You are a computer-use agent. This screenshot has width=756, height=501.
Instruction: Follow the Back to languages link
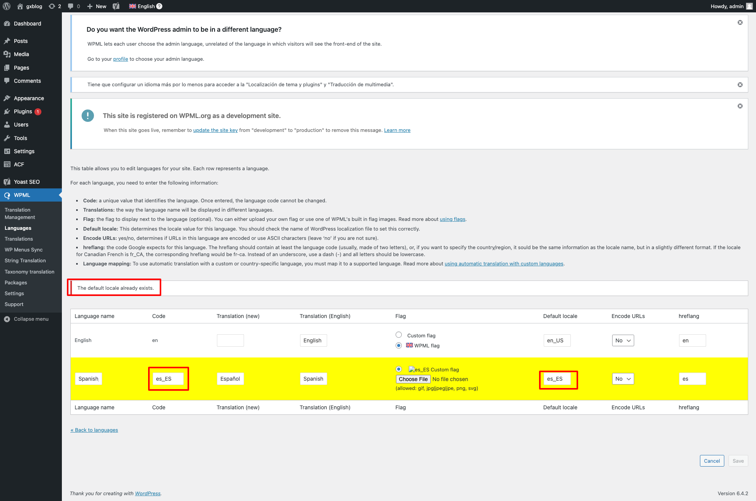click(x=94, y=430)
